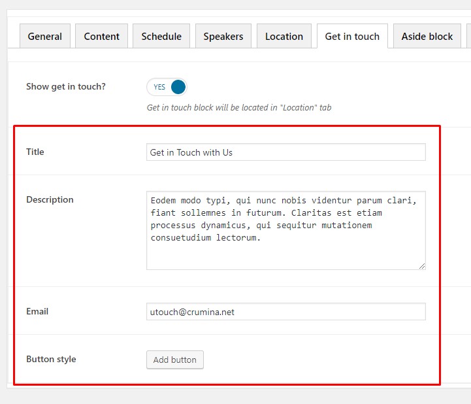Open the Location tab
The image size is (471, 404).
(284, 37)
